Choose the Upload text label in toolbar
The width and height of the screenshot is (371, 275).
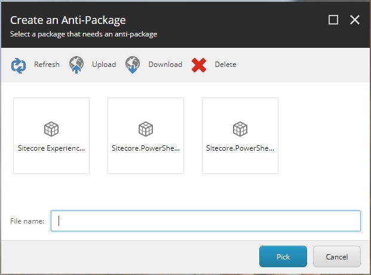tap(104, 65)
